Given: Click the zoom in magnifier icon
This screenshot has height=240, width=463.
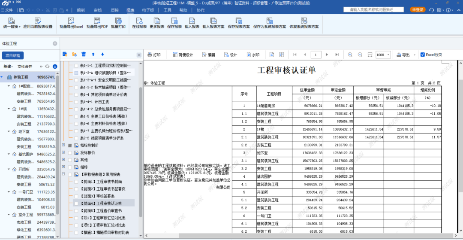Looking at the screenshot, I should coord(350,55).
